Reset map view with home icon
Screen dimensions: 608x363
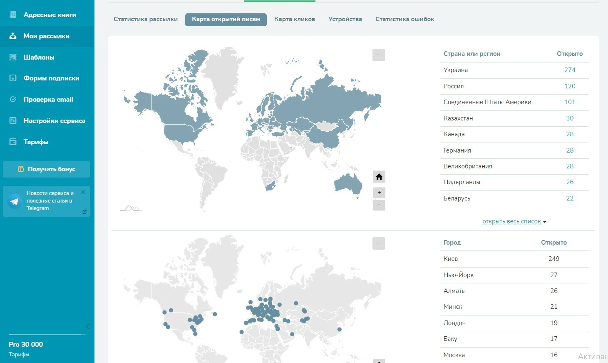pos(379,177)
